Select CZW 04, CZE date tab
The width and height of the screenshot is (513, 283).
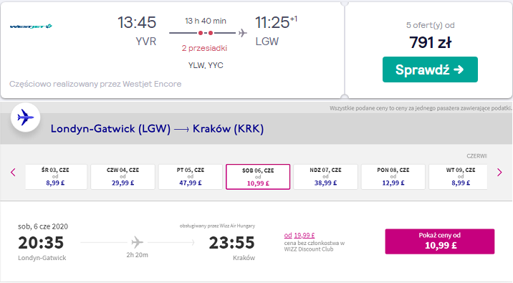pyautogui.click(x=123, y=177)
